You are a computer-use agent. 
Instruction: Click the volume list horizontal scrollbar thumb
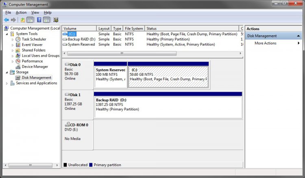[x=122, y=54]
